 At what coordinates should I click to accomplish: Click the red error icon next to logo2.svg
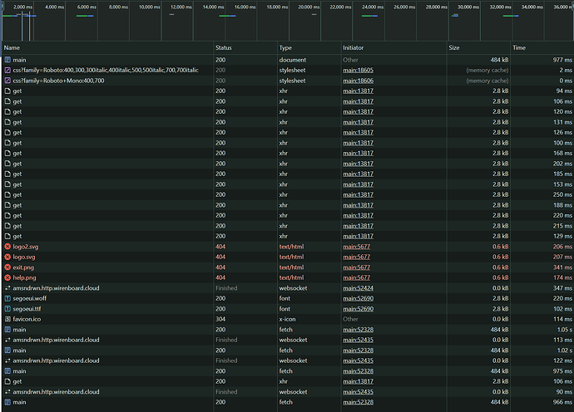tap(7, 247)
